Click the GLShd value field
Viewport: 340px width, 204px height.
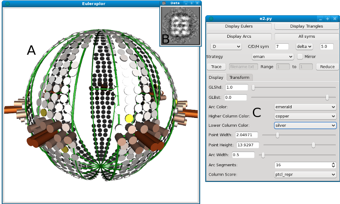coord(237,87)
